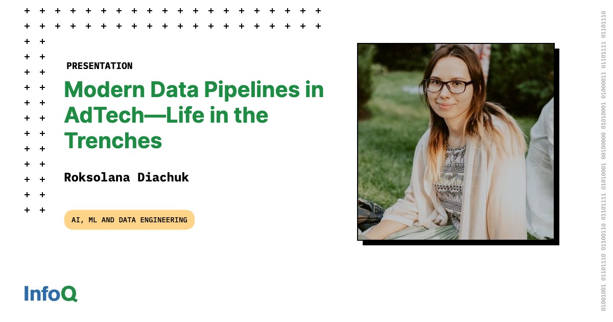Click the top-left plus sign in the pattern

pos(27,11)
